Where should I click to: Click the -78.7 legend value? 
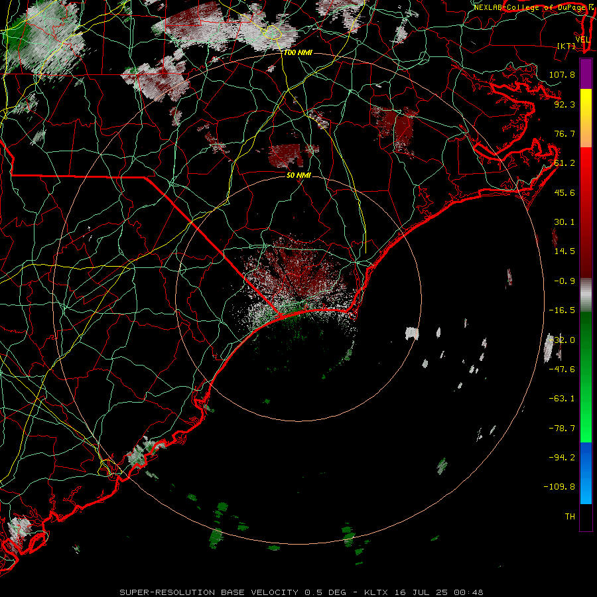point(562,429)
